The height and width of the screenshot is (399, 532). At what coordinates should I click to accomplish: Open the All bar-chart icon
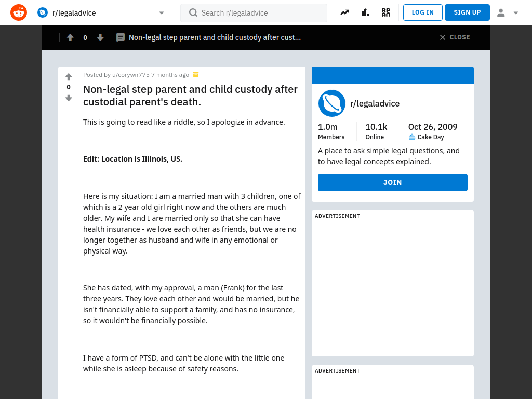(365, 12)
